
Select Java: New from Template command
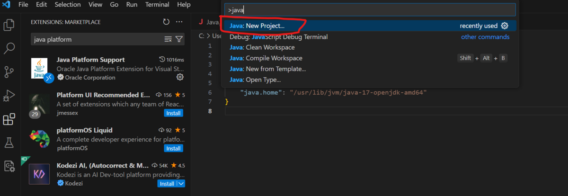point(370,69)
